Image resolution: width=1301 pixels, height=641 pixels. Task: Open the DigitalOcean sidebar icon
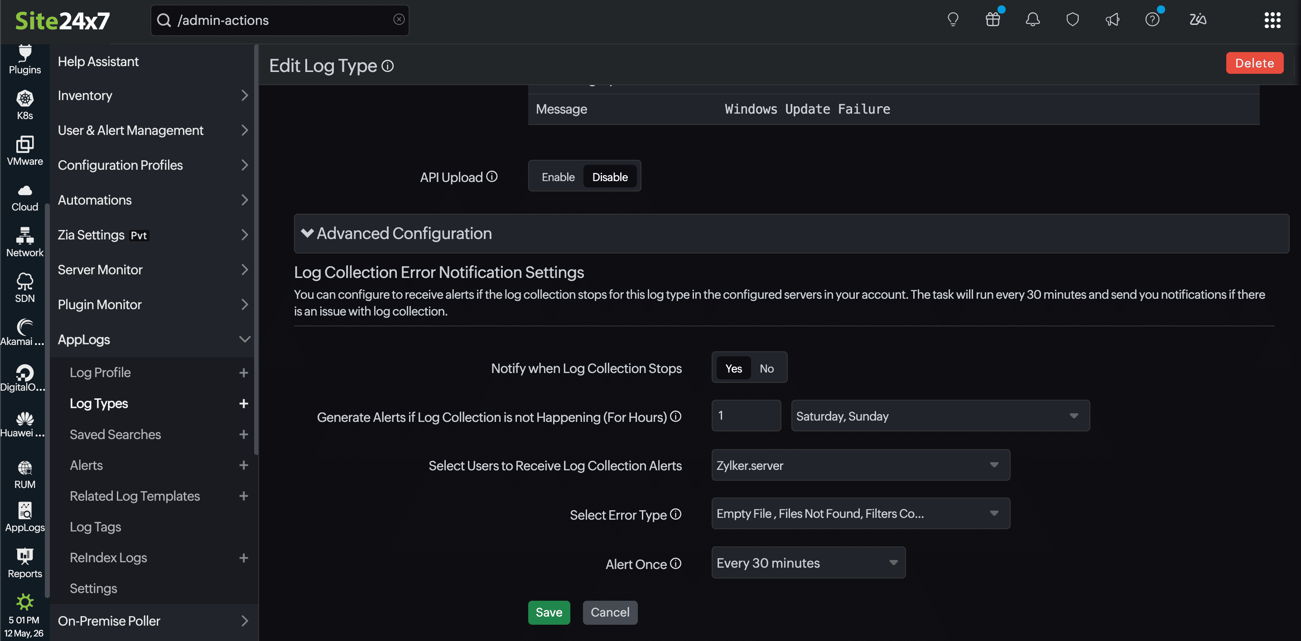(x=23, y=378)
